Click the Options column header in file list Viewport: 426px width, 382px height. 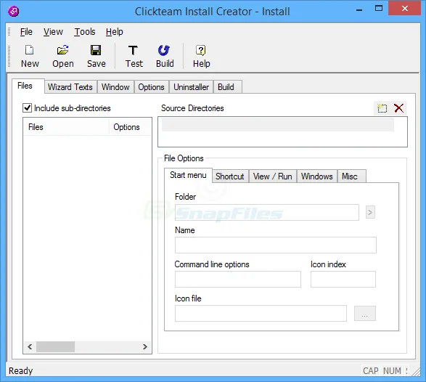pyautogui.click(x=131, y=127)
